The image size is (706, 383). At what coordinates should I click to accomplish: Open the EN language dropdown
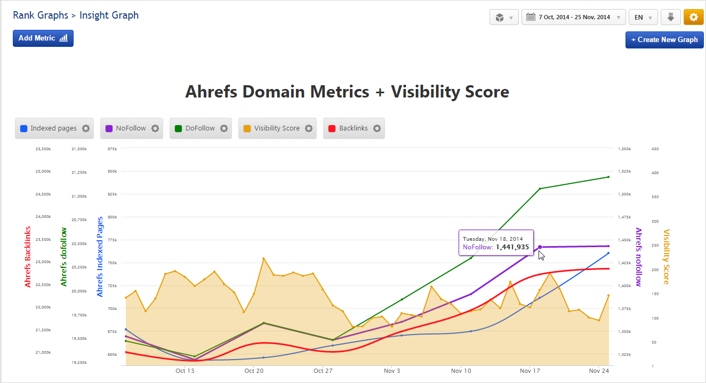(x=643, y=17)
